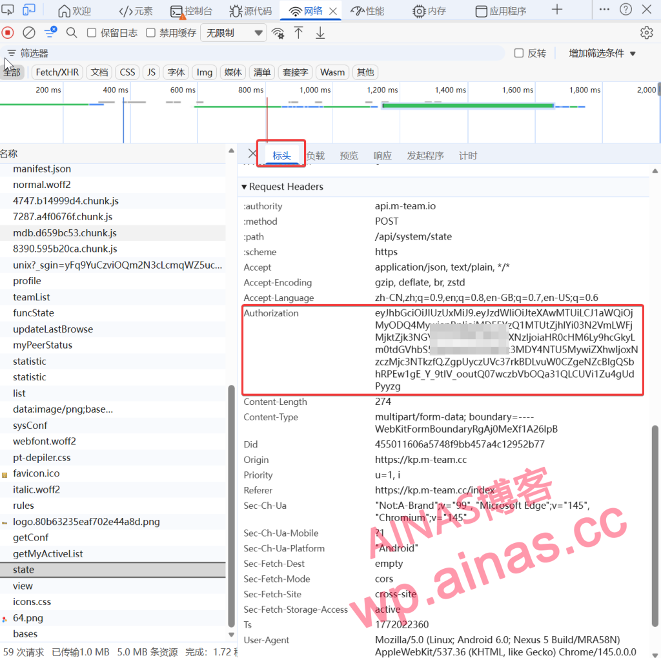
Task: Filter requests by 文档
Action: [x=99, y=72]
